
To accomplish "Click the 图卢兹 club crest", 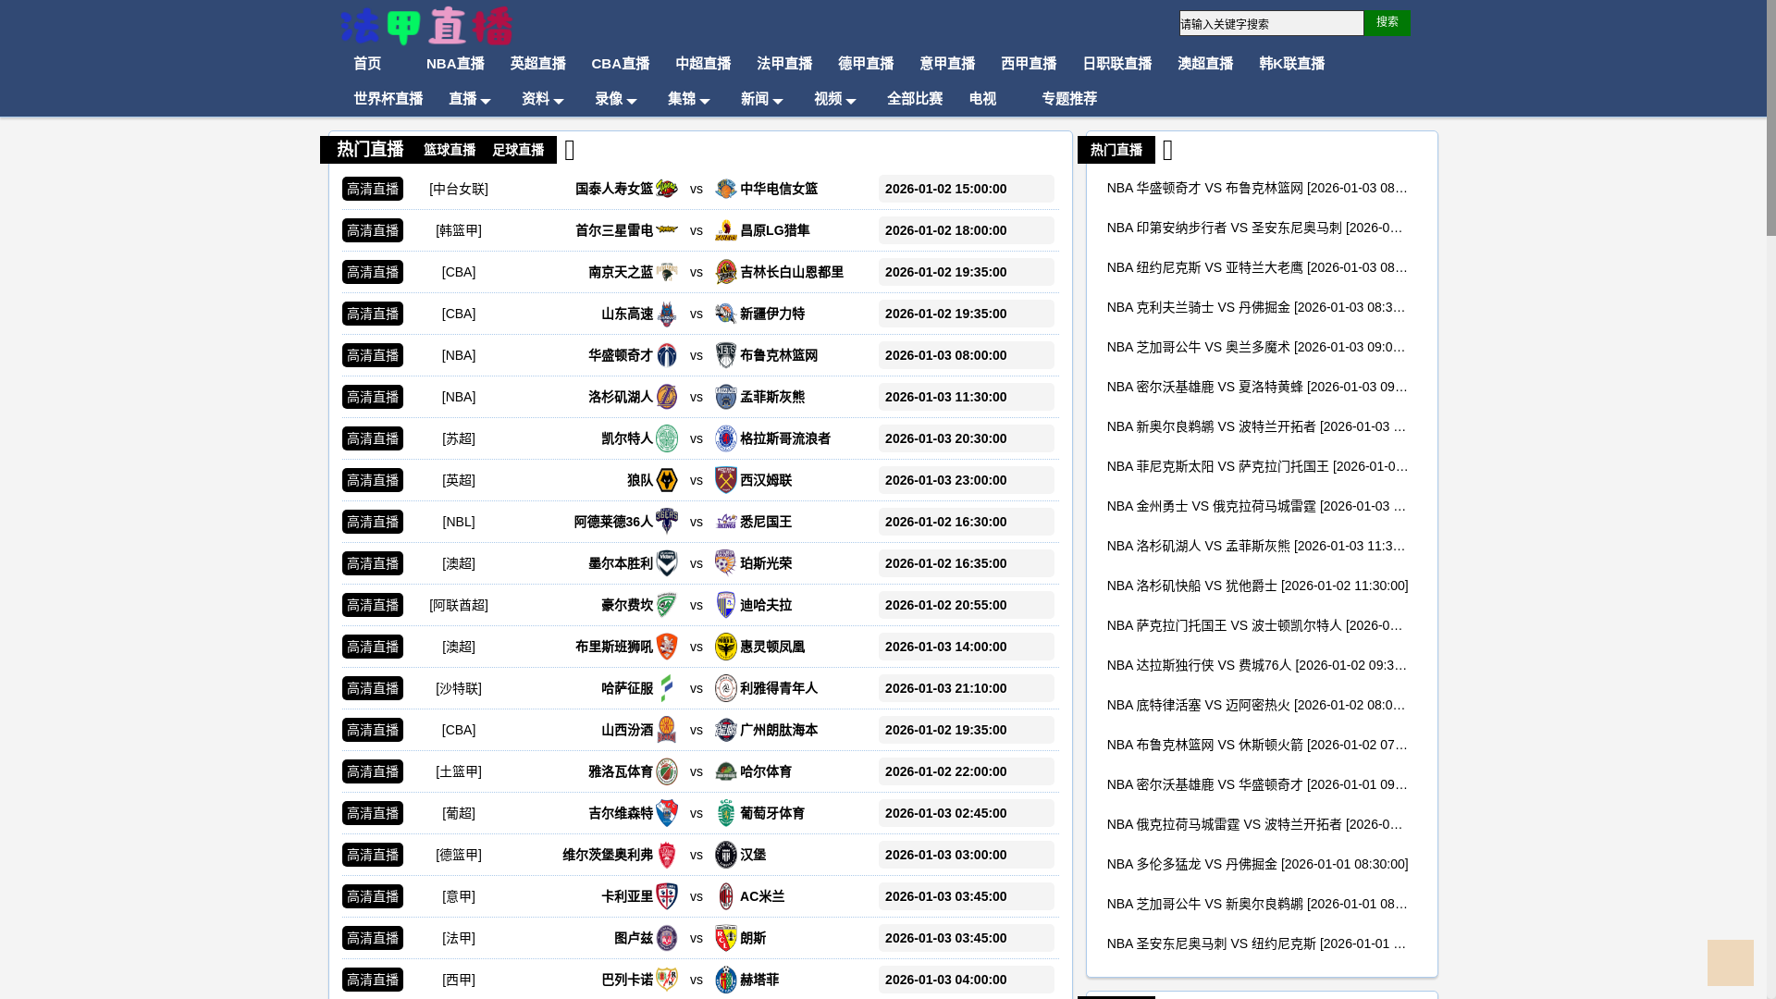I will pos(667,938).
